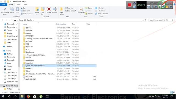
Task: Open the blue Help icon under the recorder
Action: (x=175, y=4)
